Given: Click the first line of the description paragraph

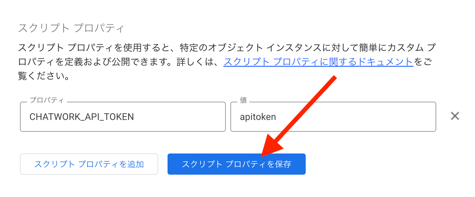Looking at the screenshot, I should (226, 48).
